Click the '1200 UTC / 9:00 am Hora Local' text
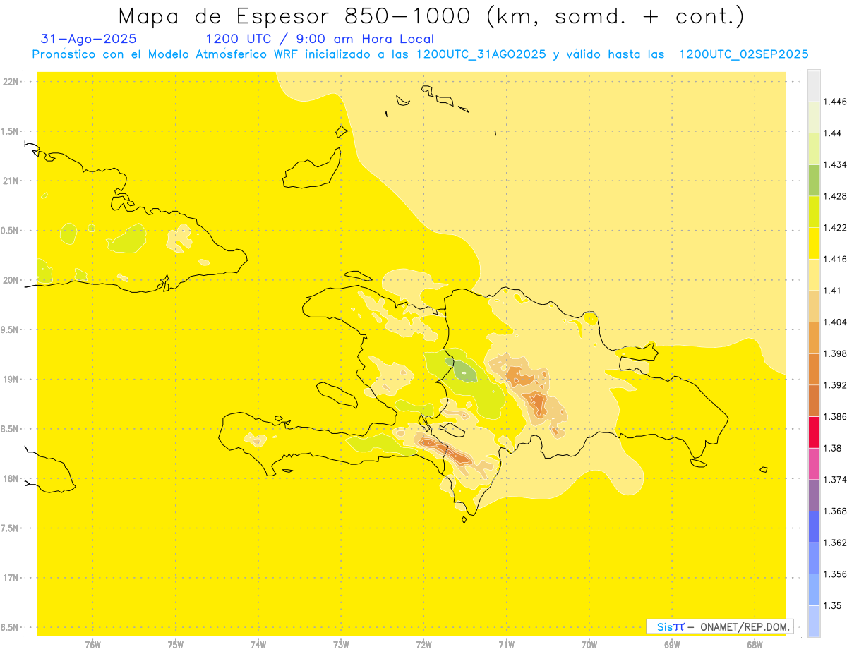Screen dimensions: 847x654 [x=319, y=39]
